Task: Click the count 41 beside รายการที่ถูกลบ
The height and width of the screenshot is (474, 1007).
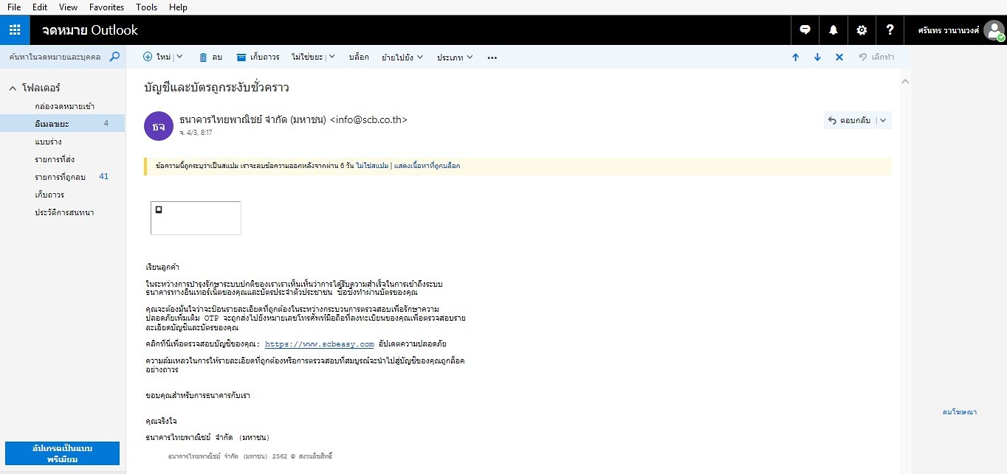Action: tap(104, 176)
